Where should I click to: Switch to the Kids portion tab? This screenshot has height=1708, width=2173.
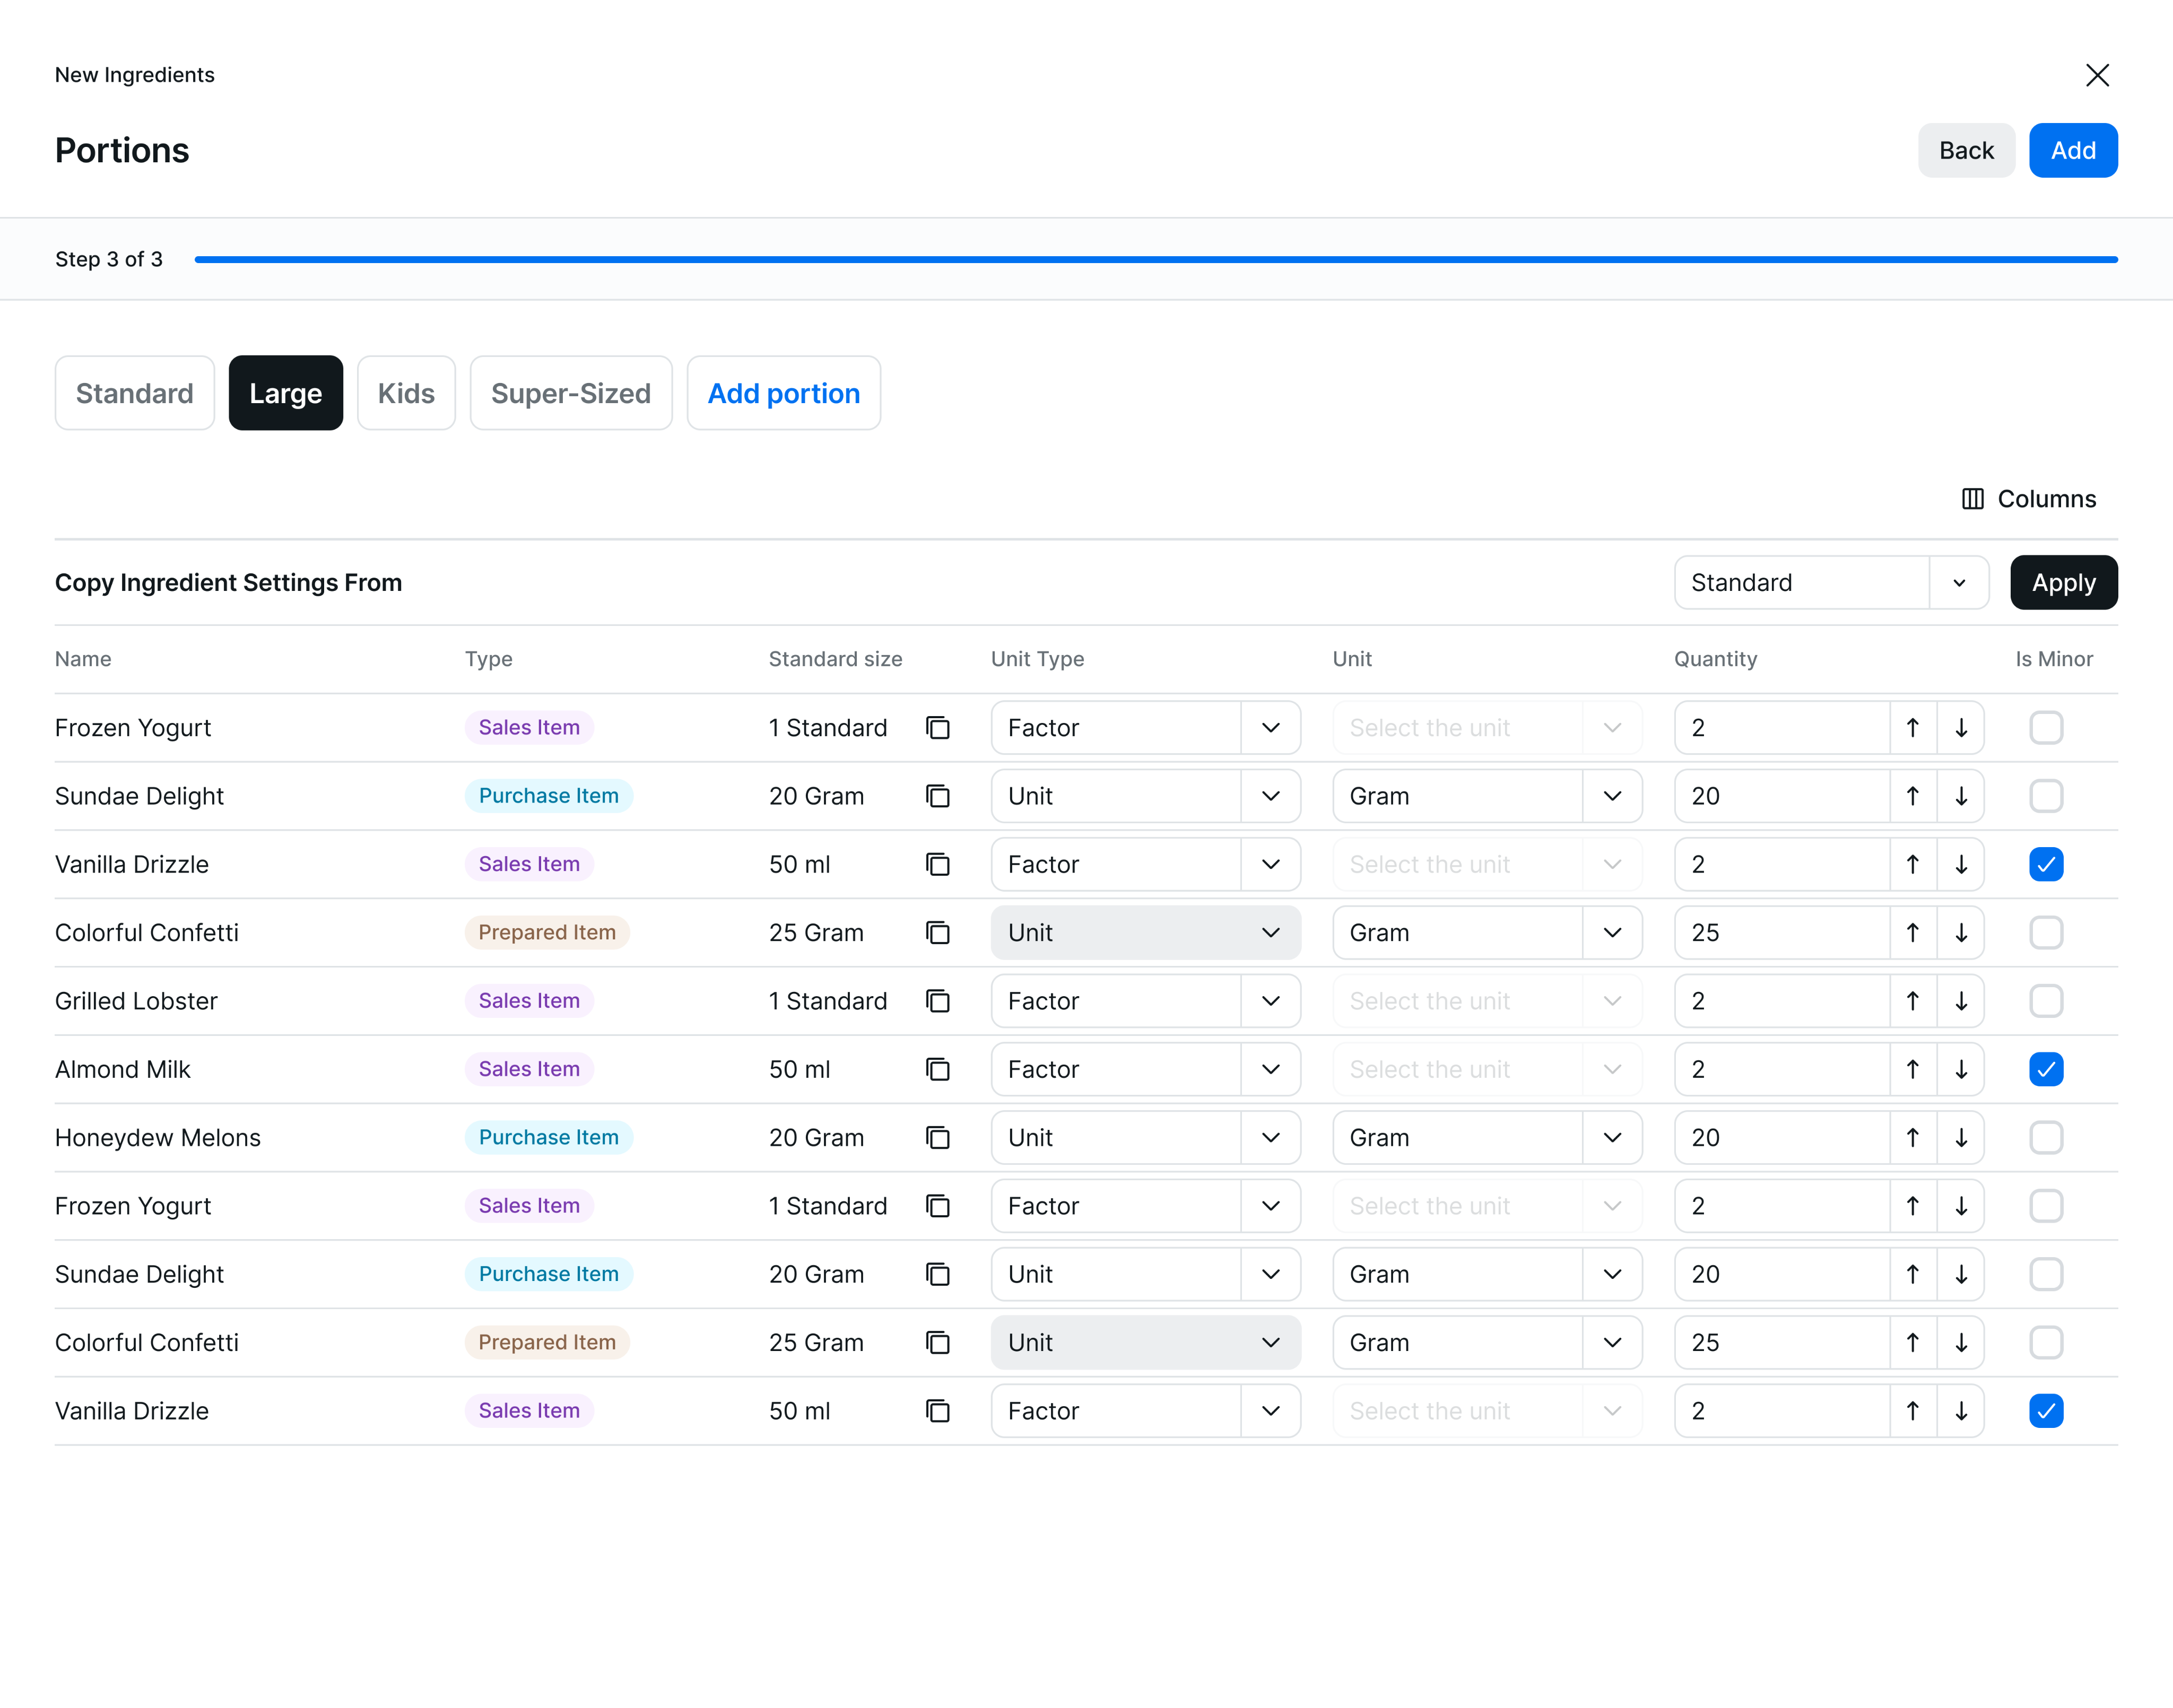coord(406,393)
